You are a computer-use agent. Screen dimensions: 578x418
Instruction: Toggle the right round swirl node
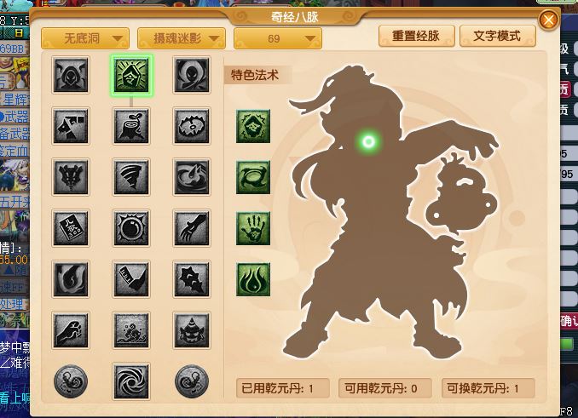(x=192, y=381)
